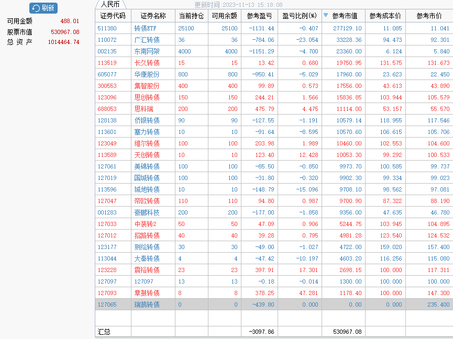Select the 国城转债 holding

pos(147,178)
